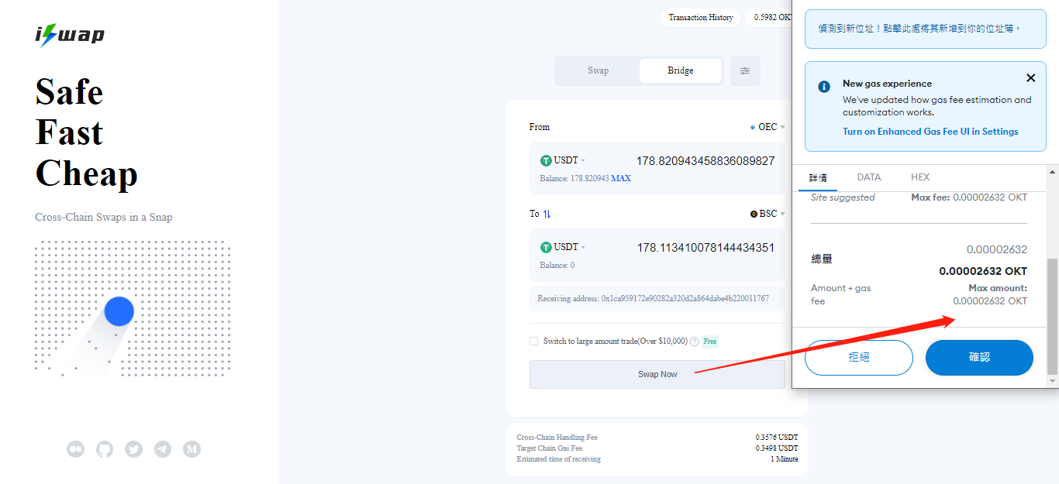Viewport: 1059px width, 484px height.
Task: Open the Medium 'M' link icon
Action: click(x=192, y=448)
